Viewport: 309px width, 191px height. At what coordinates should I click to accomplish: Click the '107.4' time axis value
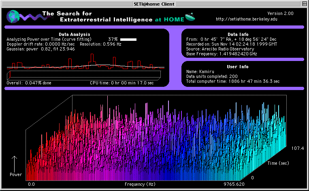[x=298, y=148]
